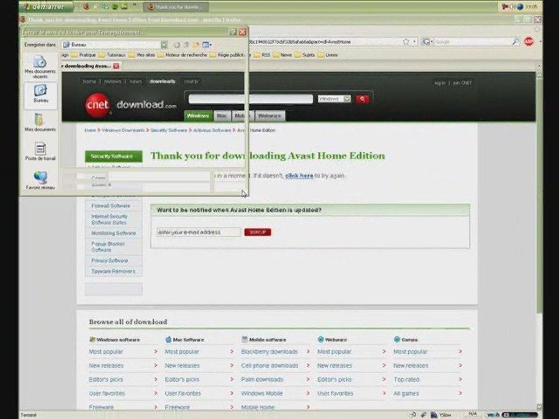Open the Spyware Removers category link
Image resolution: width=559 pixels, height=419 pixels.
click(x=114, y=272)
